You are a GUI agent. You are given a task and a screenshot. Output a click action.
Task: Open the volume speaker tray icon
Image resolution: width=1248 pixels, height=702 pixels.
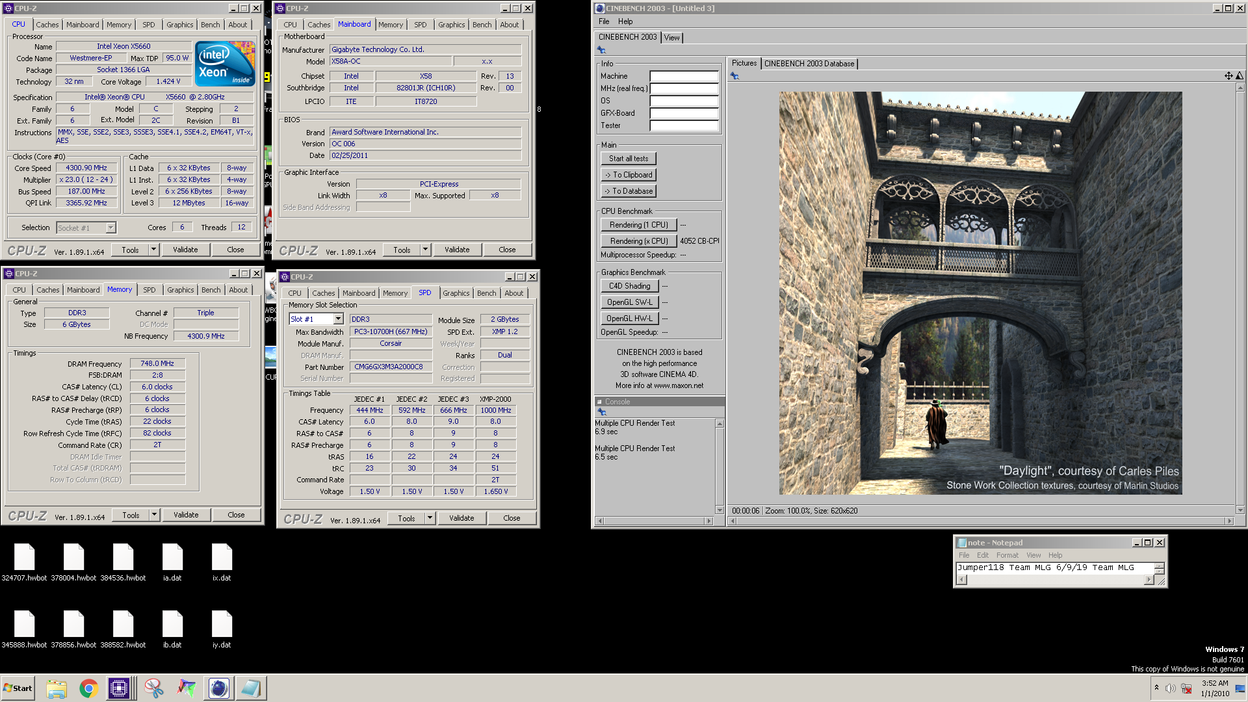[x=1170, y=688]
